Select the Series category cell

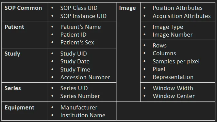pyautogui.click(x=13, y=88)
